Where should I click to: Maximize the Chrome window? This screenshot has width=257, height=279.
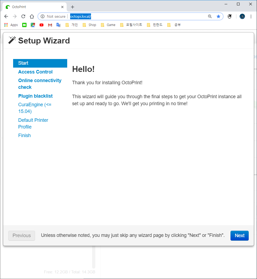(x=238, y=4)
